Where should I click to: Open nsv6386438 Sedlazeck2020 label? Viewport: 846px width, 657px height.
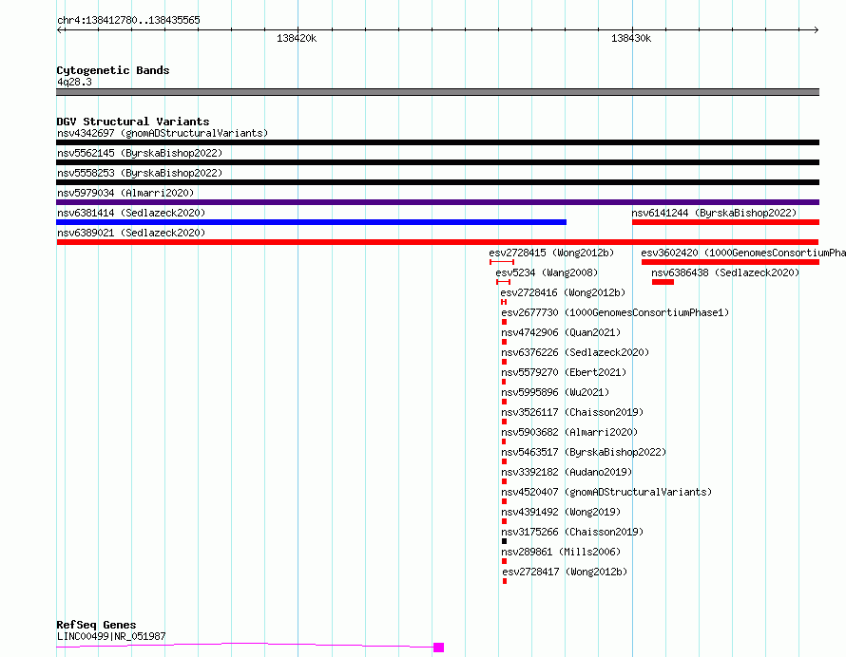(725, 272)
